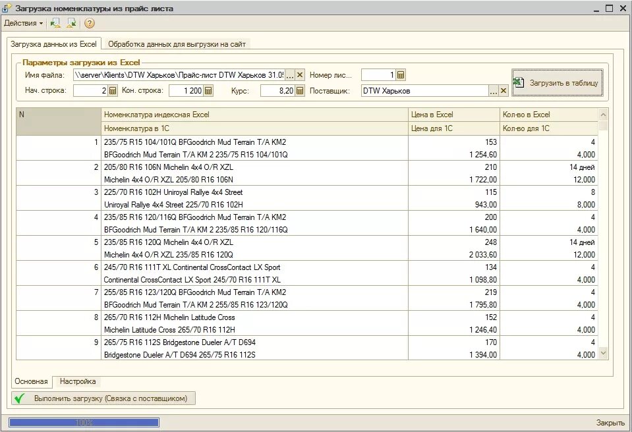Click Номенклатура в 1С column header

[254, 128]
